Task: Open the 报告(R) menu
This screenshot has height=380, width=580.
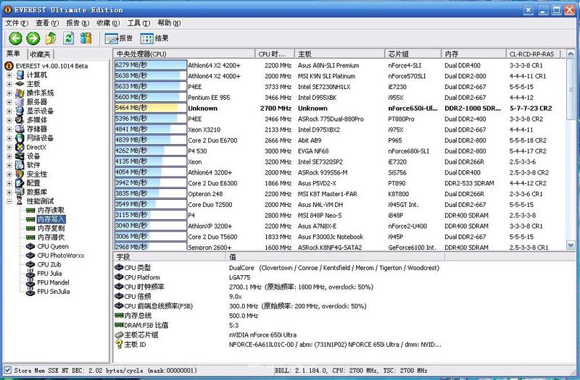Action: click(78, 23)
